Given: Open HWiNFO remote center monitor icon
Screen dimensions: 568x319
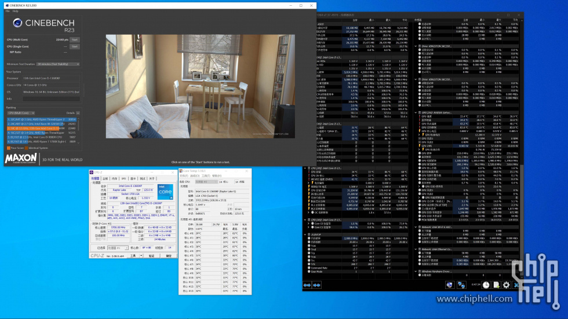Looking at the screenshot, I should (450, 285).
